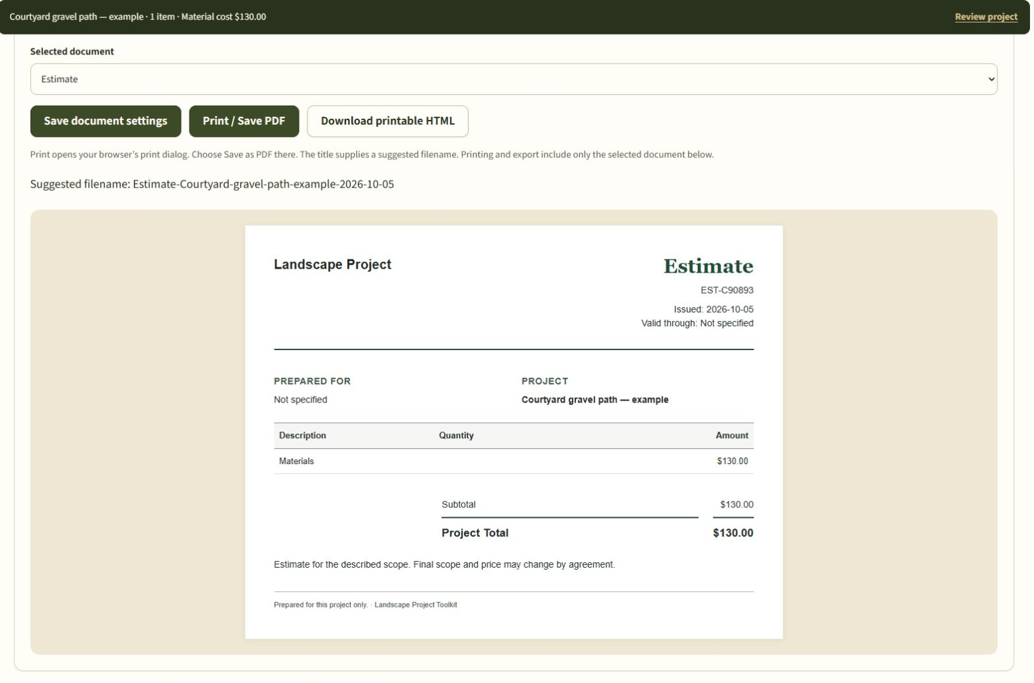This screenshot has height=683, width=1034.
Task: Select the suggested filename text
Action: coord(212,184)
